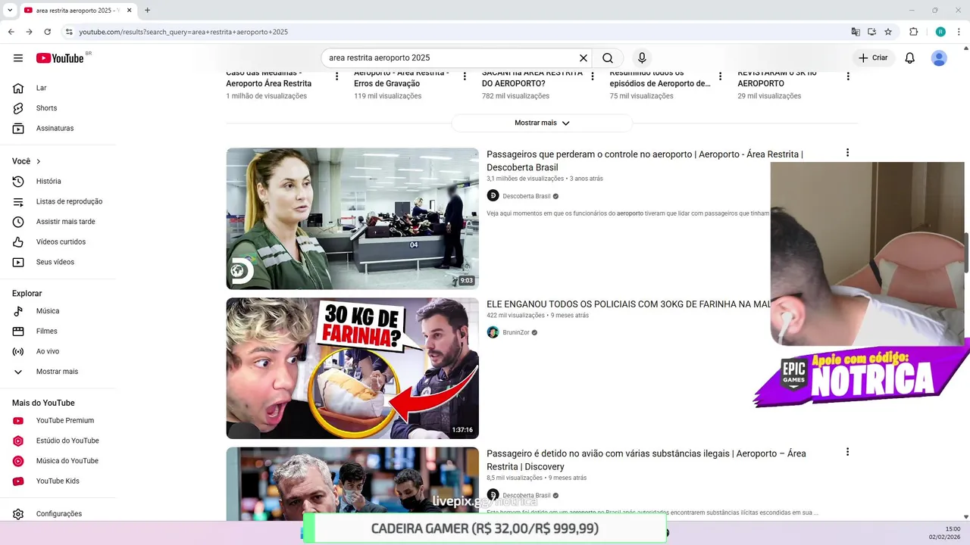970x545 pixels.
Task: Open the 30 KG de farinha thumbnail
Action: coord(352,368)
